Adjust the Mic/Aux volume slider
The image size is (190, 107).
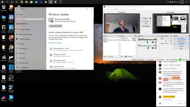tap(148, 48)
